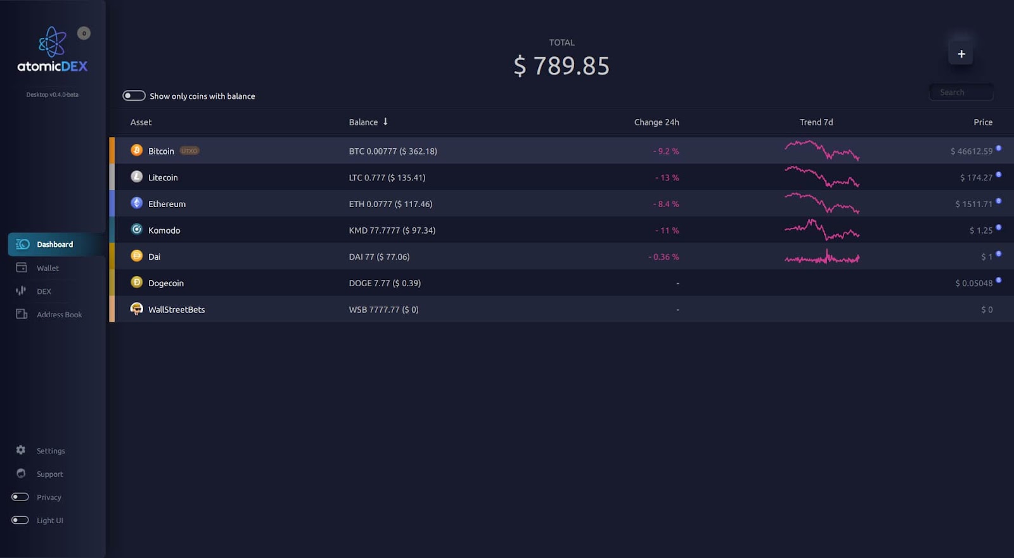Toggle the Light UI switch
The image size is (1014, 558).
(20, 520)
